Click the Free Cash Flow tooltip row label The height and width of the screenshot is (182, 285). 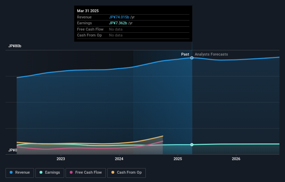click(90, 29)
